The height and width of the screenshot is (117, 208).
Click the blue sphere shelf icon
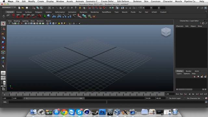coord(49,16)
